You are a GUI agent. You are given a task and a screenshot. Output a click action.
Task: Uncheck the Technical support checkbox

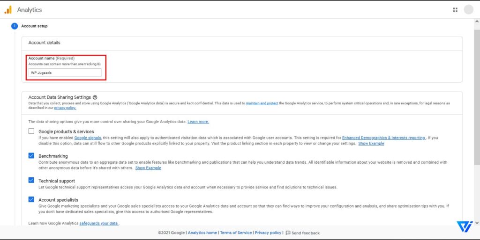pos(31,180)
